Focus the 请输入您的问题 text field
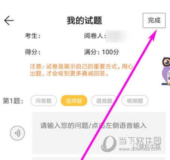The height and width of the screenshot is (160, 170). click(x=99, y=133)
